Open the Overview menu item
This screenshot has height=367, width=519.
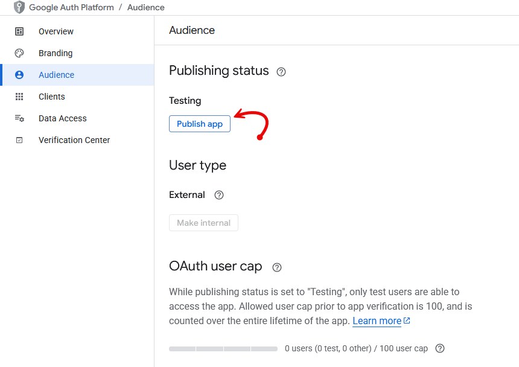[x=78, y=31]
